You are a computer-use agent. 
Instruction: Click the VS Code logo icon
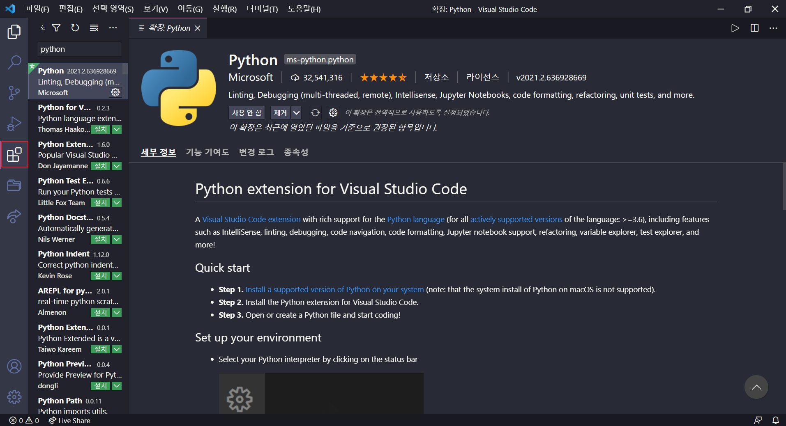coord(10,9)
